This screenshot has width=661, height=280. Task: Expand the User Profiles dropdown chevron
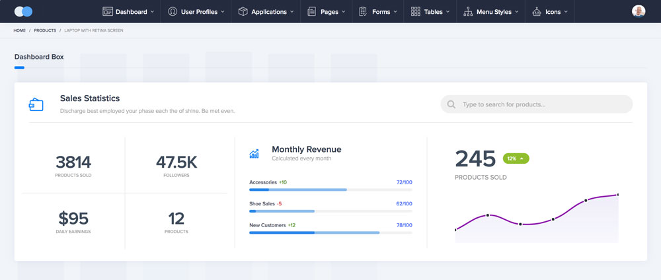pos(222,12)
